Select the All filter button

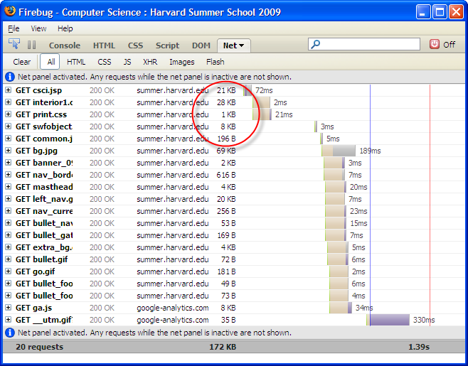(x=50, y=62)
